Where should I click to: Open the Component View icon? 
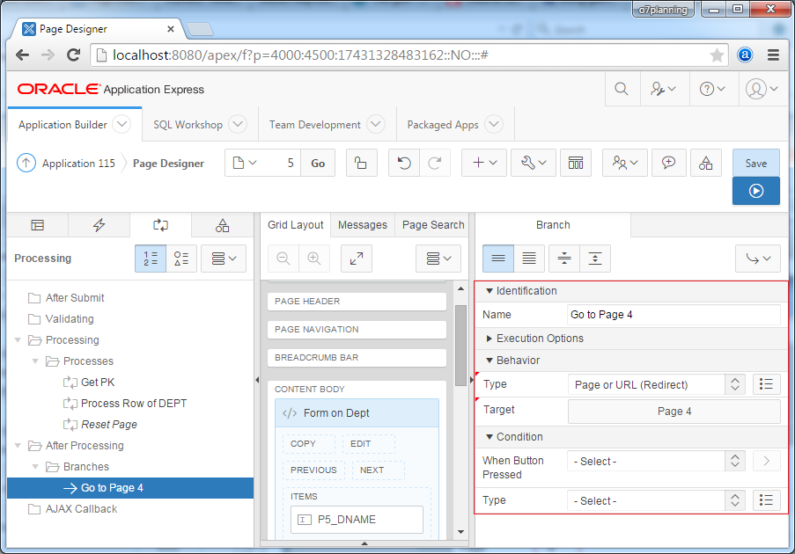pyautogui.click(x=576, y=163)
